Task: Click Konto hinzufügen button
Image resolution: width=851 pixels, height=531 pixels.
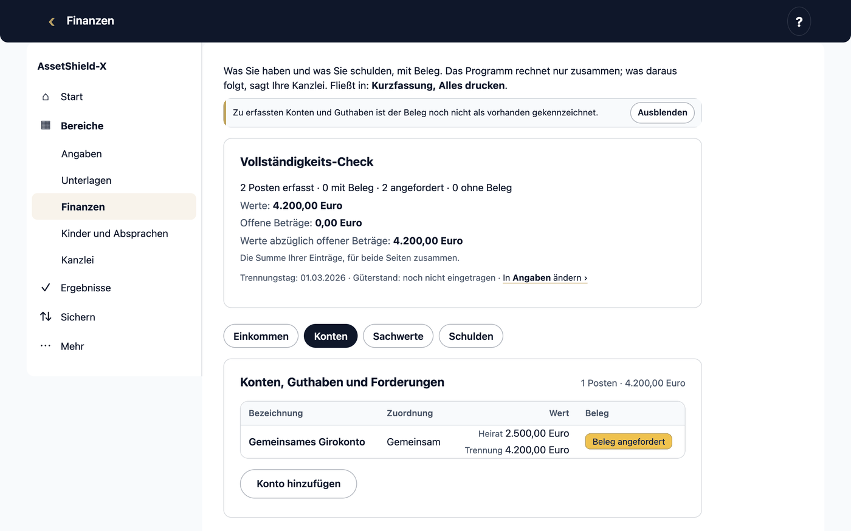Action: [298, 484]
